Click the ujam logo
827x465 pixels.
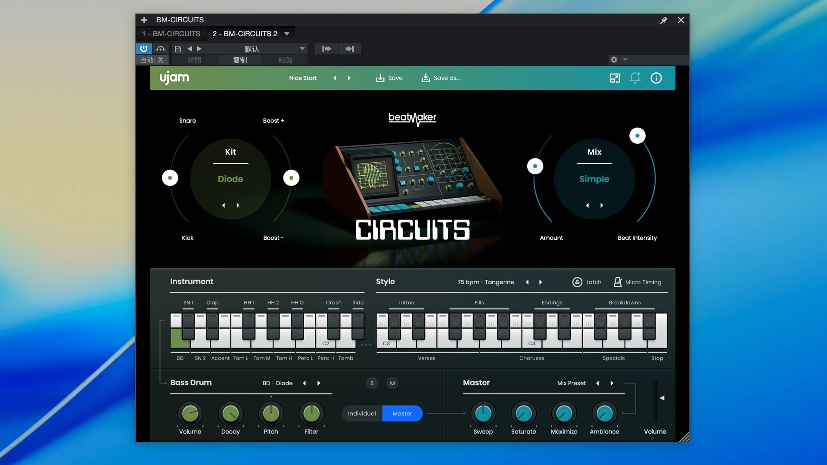pyautogui.click(x=174, y=77)
